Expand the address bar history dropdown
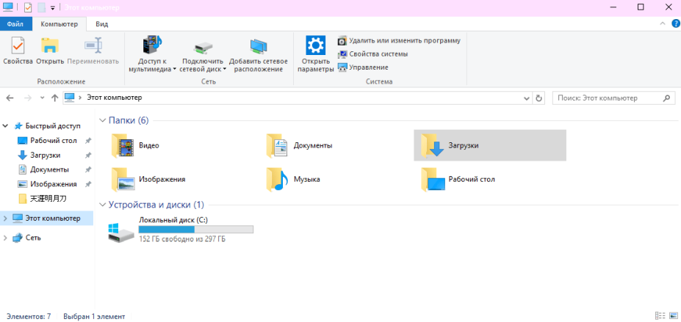Screen dimensions: 681x322 pyautogui.click(x=527, y=98)
